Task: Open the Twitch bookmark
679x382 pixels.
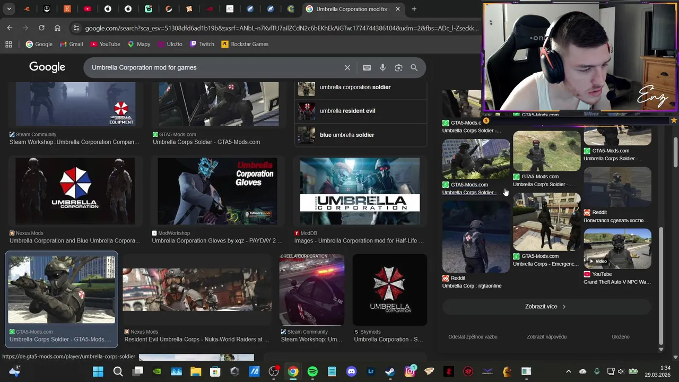Action: tap(202, 44)
